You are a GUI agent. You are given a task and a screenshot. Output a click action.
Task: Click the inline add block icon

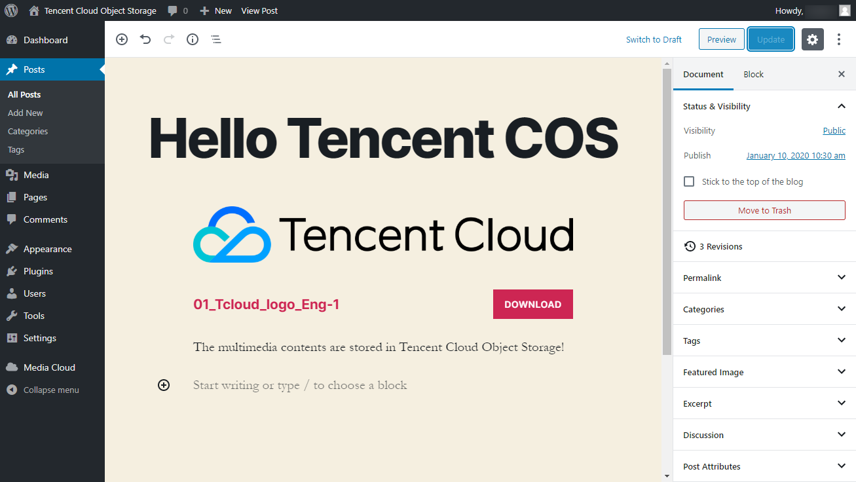click(164, 385)
